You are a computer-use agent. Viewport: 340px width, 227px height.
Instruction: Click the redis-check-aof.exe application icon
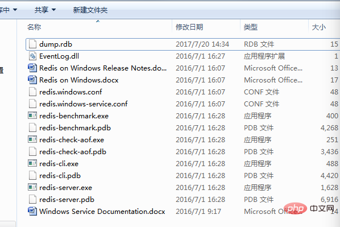tap(32, 139)
